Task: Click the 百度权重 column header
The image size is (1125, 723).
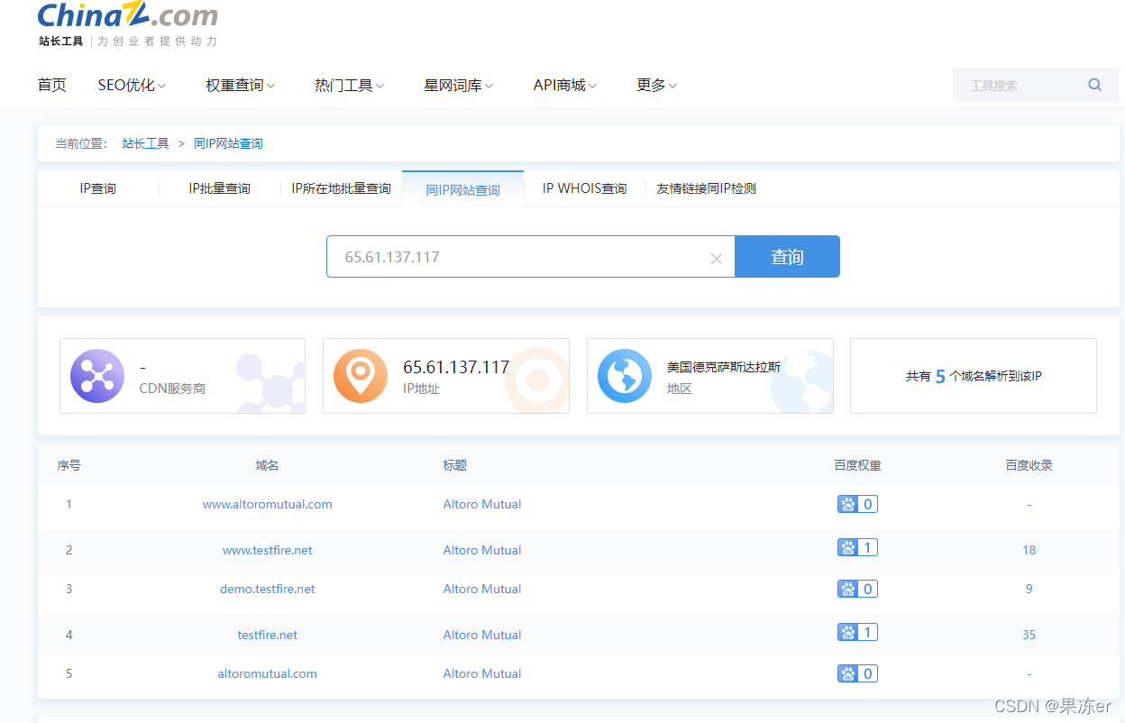Action: coord(857,465)
